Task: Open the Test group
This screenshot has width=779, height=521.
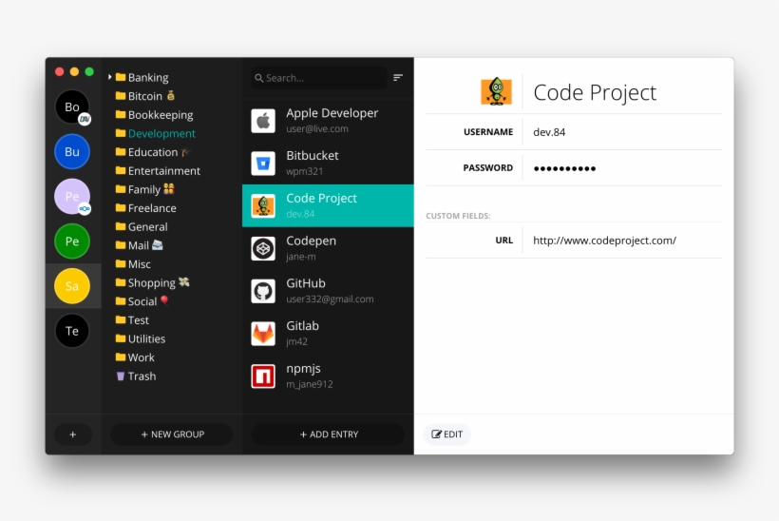Action: click(x=132, y=320)
